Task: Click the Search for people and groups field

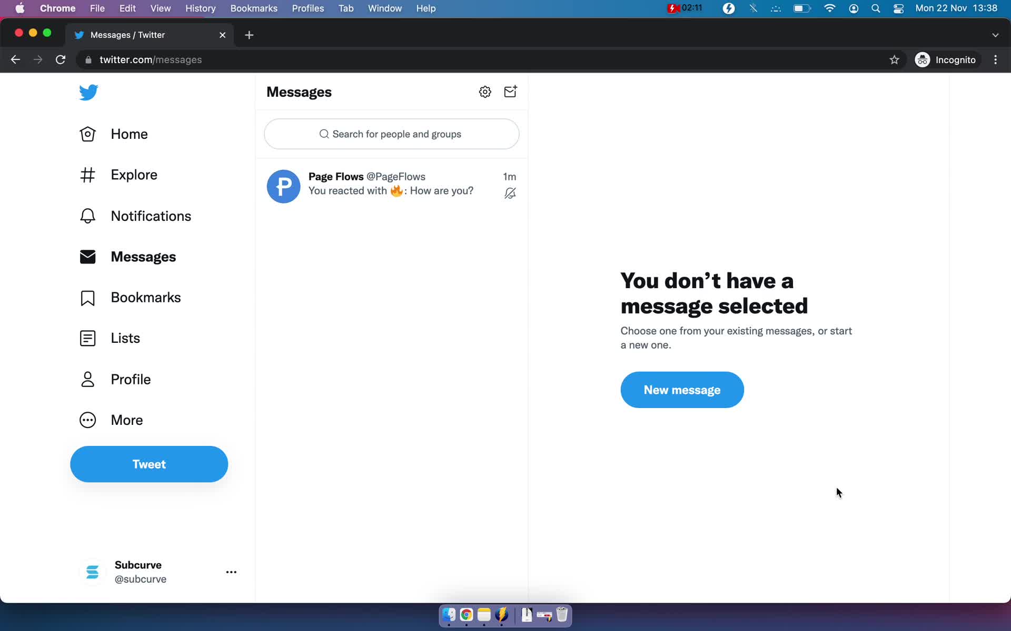Action: 392,134
